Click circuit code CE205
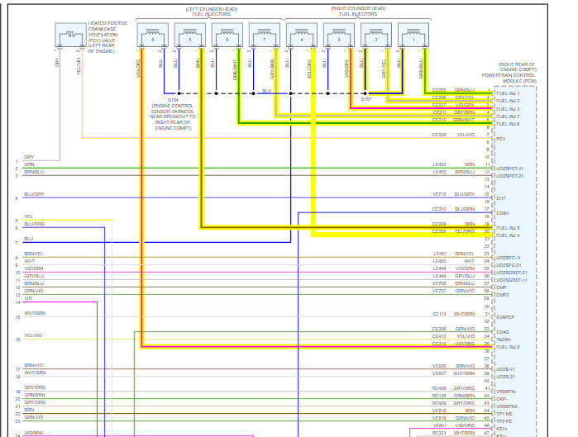 [439, 90]
